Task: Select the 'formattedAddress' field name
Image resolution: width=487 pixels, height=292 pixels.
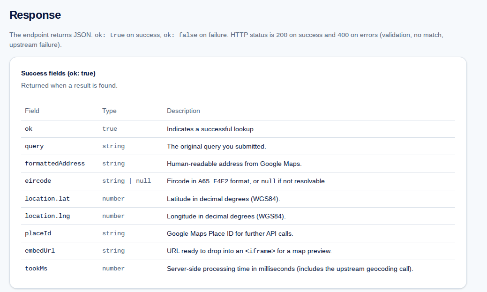Action: tap(55, 164)
